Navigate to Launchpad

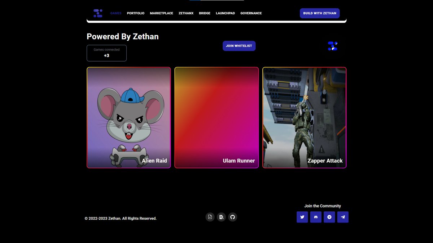point(226,13)
